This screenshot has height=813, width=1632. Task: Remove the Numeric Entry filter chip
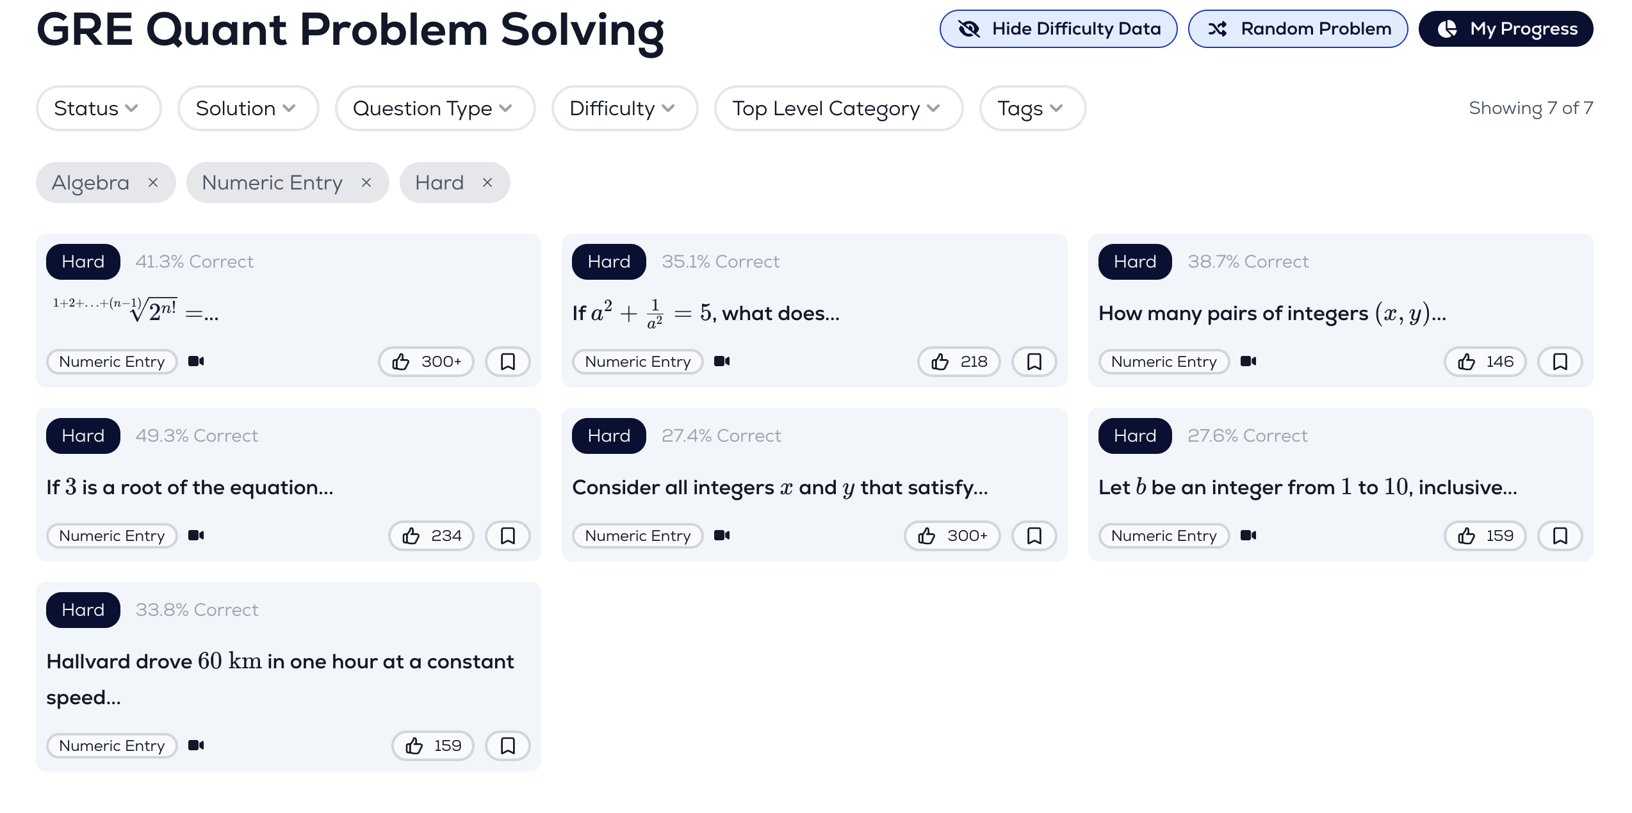(366, 182)
